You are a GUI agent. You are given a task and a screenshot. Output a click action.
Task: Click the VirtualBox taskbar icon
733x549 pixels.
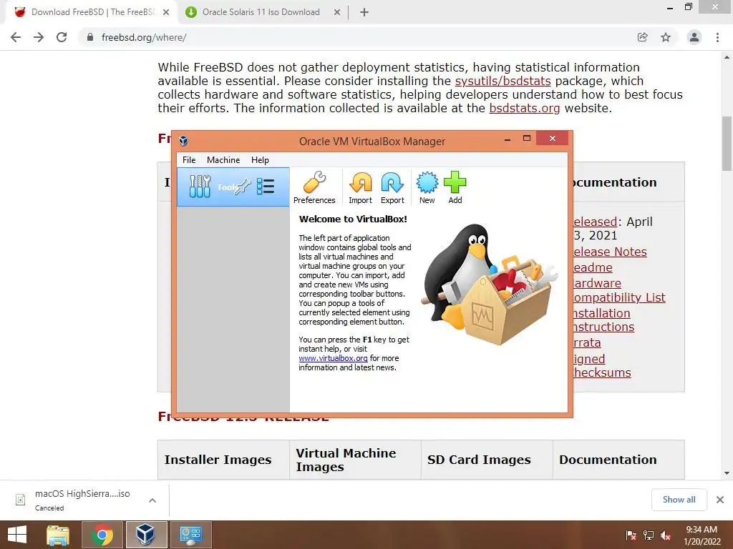(146, 535)
